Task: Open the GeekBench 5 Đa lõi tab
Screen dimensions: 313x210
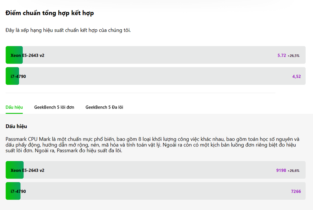Action: click(x=104, y=107)
